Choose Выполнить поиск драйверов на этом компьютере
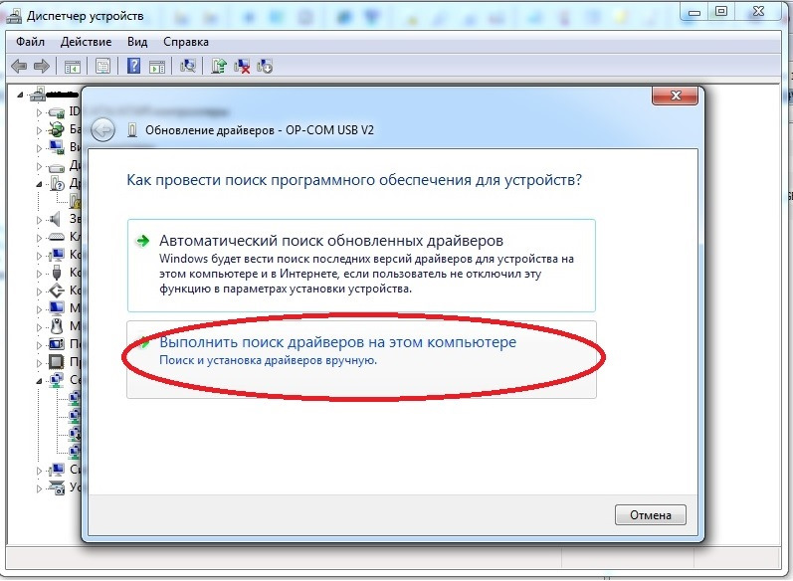Viewport: 793px width, 581px height. pos(361,359)
